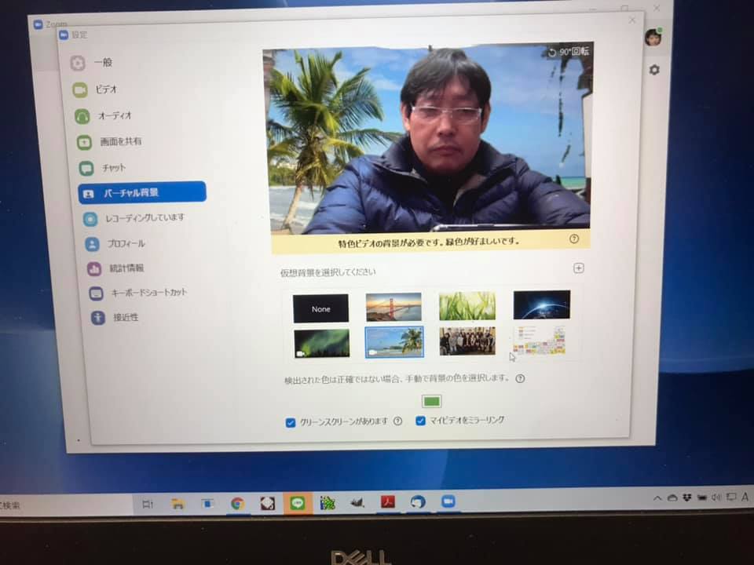Rotate video with 90°回転 button
This screenshot has width=754, height=565.
[x=568, y=52]
